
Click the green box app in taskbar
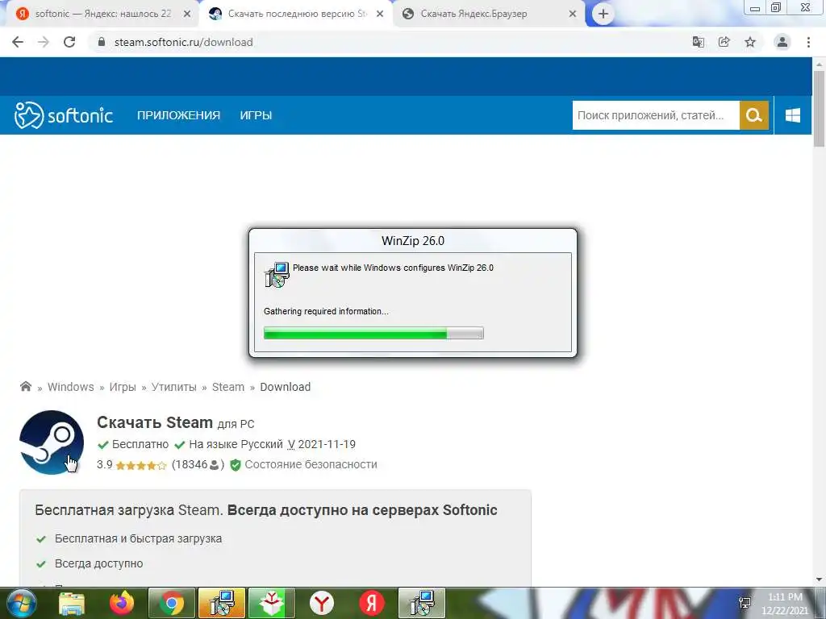coord(272,603)
